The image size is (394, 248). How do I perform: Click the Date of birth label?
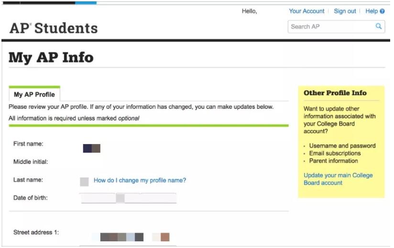[30, 198]
